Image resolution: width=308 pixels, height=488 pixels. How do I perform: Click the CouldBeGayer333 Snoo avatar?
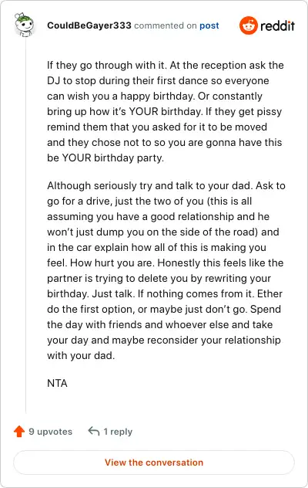point(24,25)
